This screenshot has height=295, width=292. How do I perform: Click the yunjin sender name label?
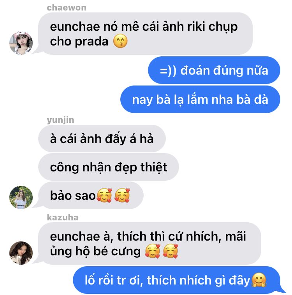60,120
